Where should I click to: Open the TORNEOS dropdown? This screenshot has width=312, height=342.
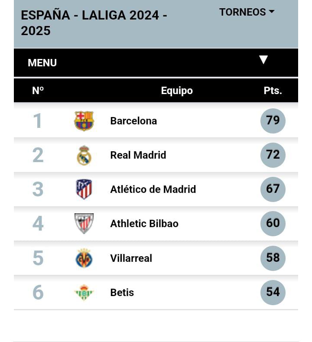point(247,12)
